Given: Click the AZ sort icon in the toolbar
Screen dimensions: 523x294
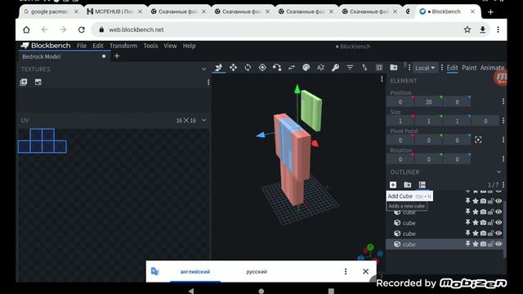Looking at the screenshot, I should click(x=320, y=68).
